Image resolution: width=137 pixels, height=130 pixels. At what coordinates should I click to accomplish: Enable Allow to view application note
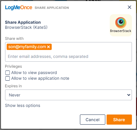pos(8,78)
